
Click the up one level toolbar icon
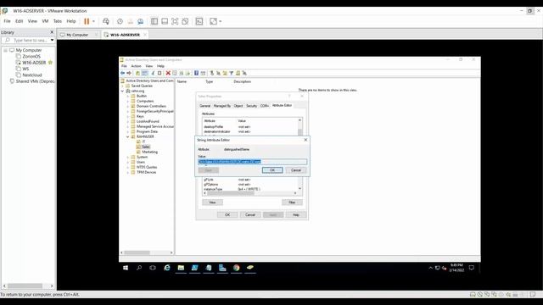coord(137,73)
